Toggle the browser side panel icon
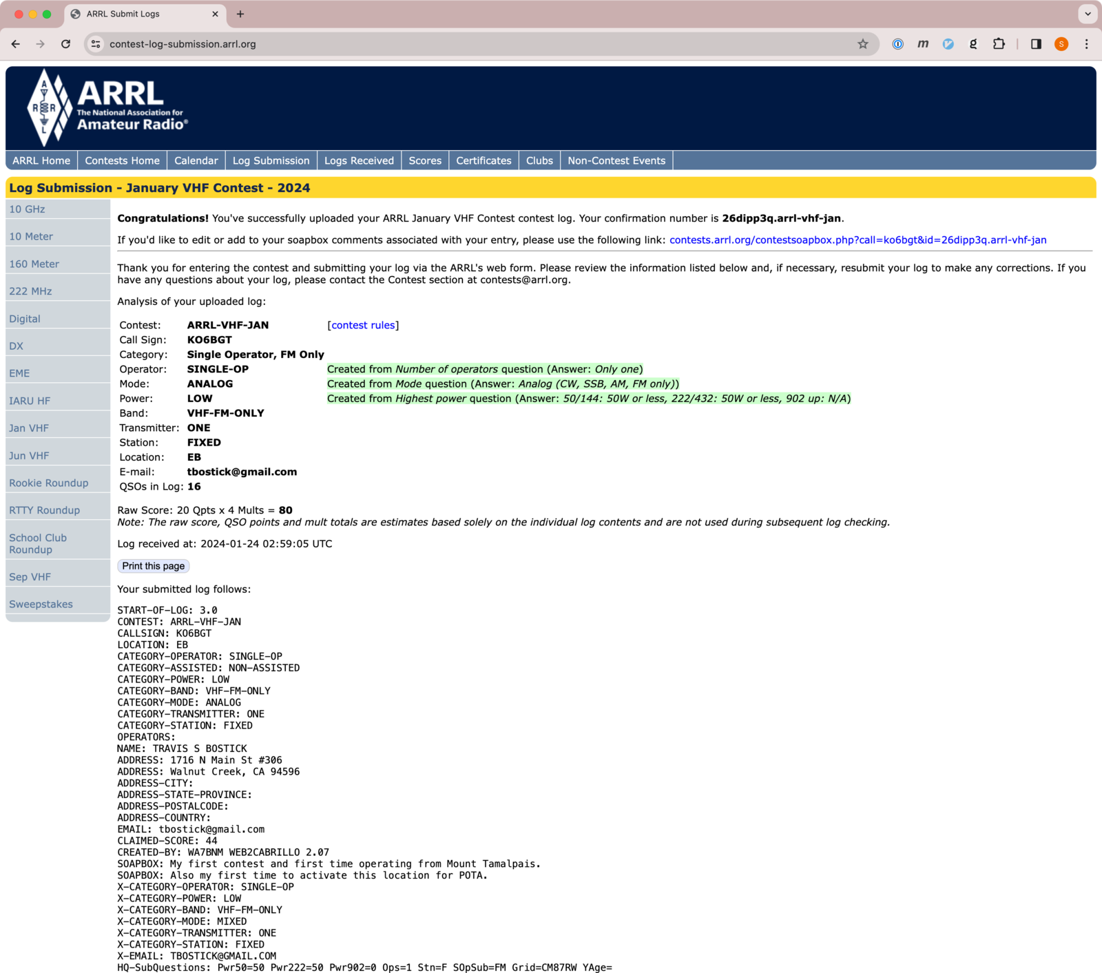The height and width of the screenshot is (973, 1102). coord(1036,44)
